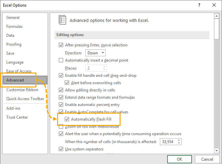
Task: Uncheck 'Automatically Flash Fill' option
Action: [67, 119]
